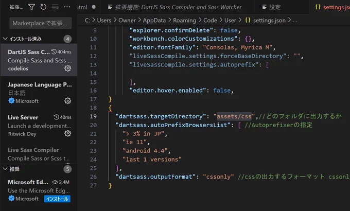Click "liveSassCompile.settings.autoprefix" key

point(194,65)
